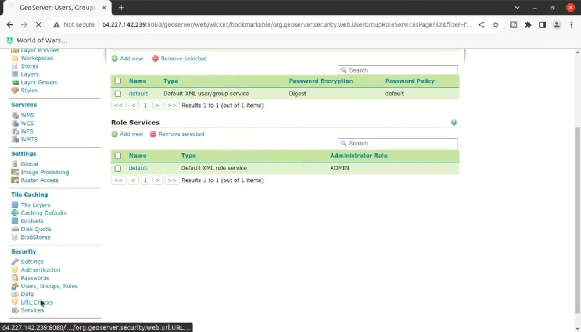The width and height of the screenshot is (581, 332).
Task: Click the Disk Quota icon
Action: coord(15,229)
